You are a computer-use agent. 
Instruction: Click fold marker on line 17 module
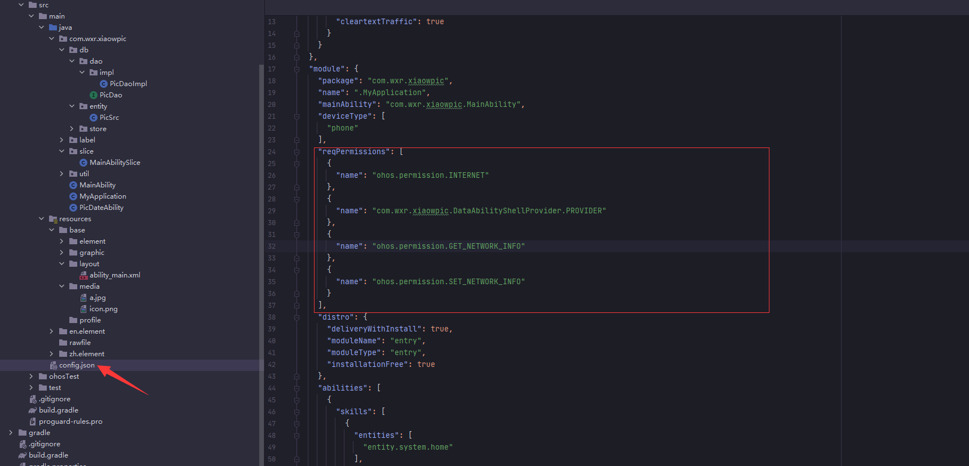297,69
